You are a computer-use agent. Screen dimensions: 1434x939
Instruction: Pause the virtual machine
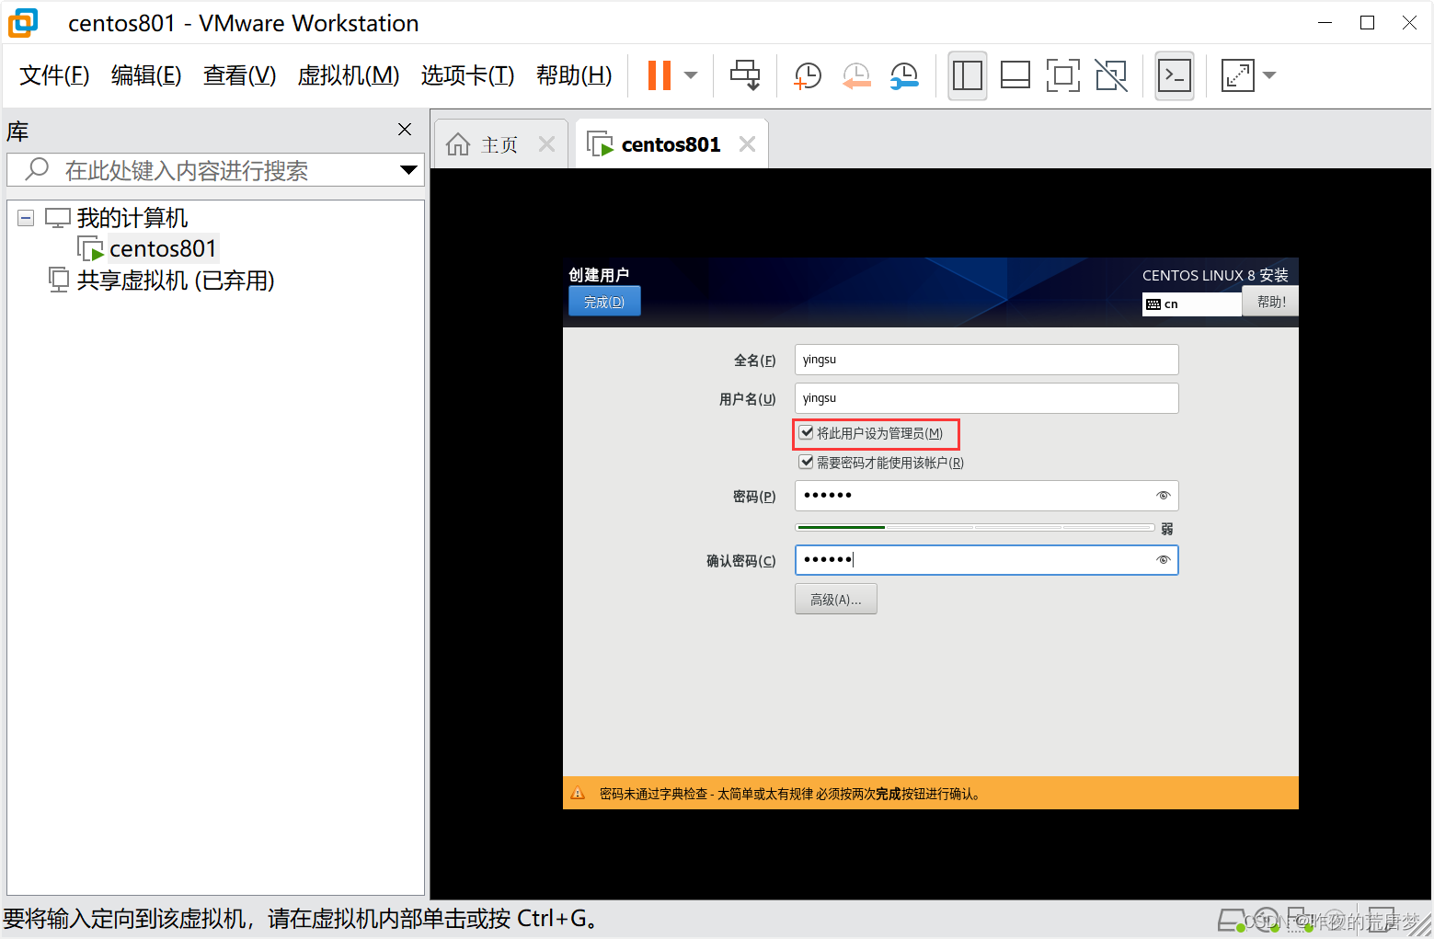660,75
